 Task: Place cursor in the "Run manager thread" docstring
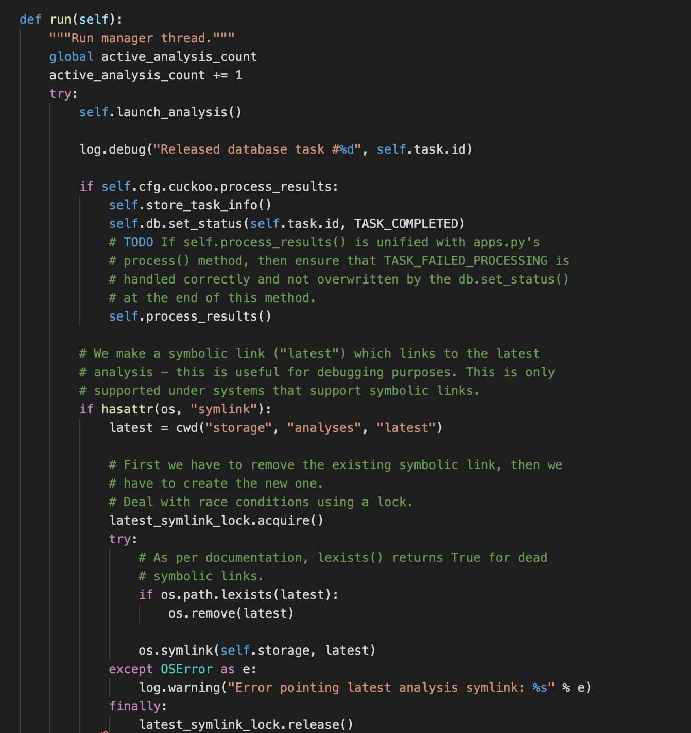pyautogui.click(x=142, y=38)
